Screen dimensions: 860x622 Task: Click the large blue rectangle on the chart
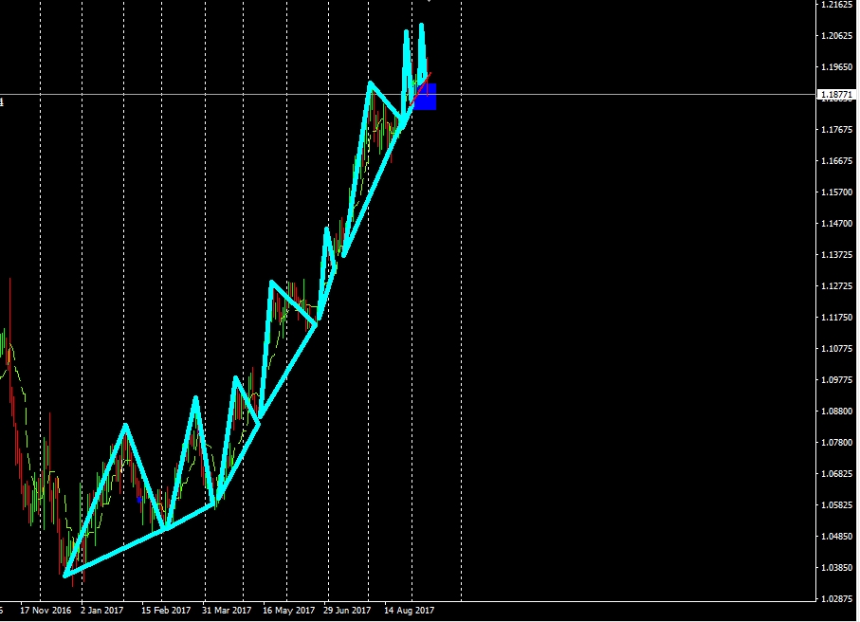click(425, 97)
